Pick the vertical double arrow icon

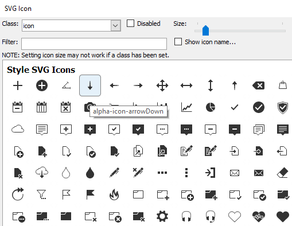(211, 85)
